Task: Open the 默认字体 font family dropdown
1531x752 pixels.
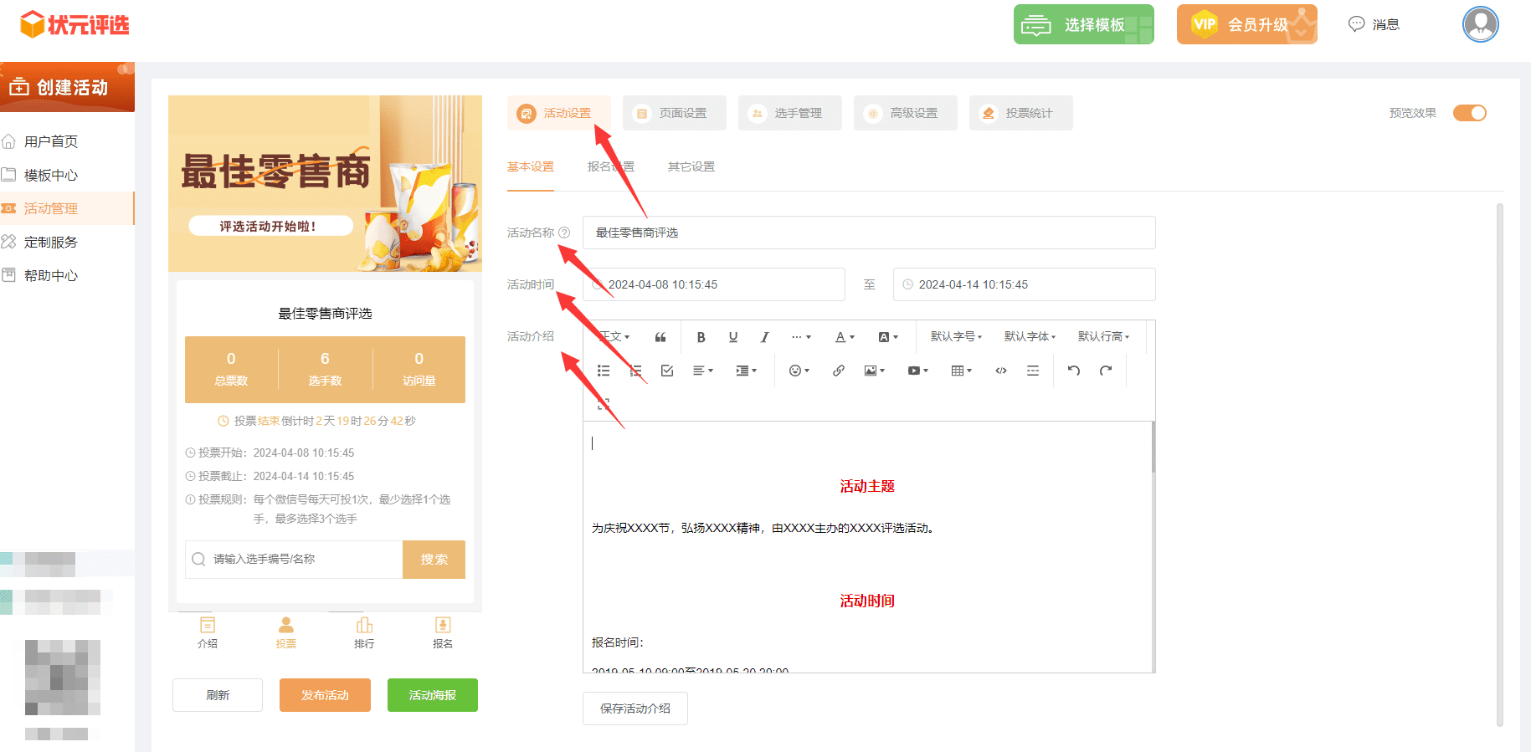Action: tap(1030, 337)
